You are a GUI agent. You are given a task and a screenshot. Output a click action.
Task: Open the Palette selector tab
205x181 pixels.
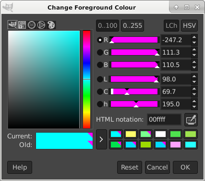tap(51, 25)
